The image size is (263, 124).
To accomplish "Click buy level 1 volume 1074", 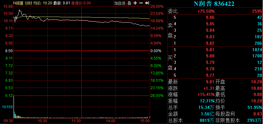I will pyautogui.click(x=257, y=50).
